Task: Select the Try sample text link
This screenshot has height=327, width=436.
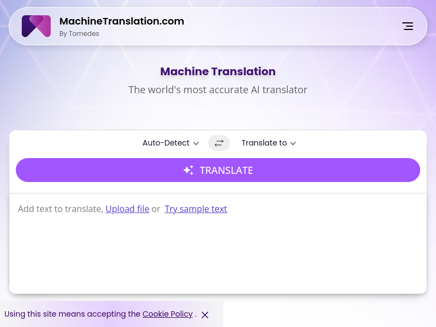Action: [196, 209]
